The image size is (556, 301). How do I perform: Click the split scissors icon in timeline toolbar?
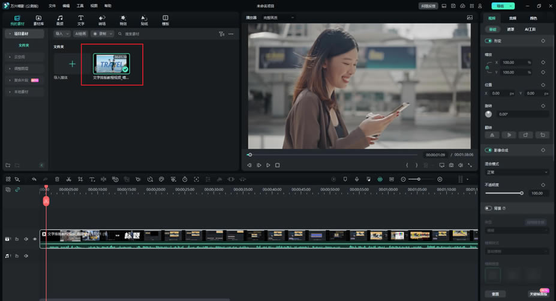tap(69, 179)
